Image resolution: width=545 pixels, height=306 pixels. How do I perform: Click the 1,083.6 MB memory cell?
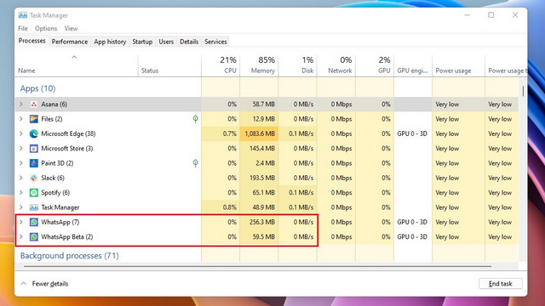click(260, 133)
